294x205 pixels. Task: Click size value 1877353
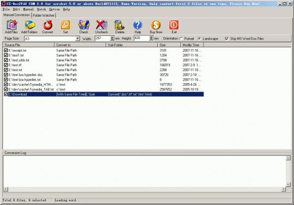(166, 84)
